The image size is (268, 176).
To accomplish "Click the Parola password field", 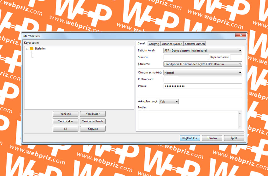I will pyautogui.click(x=203, y=86).
